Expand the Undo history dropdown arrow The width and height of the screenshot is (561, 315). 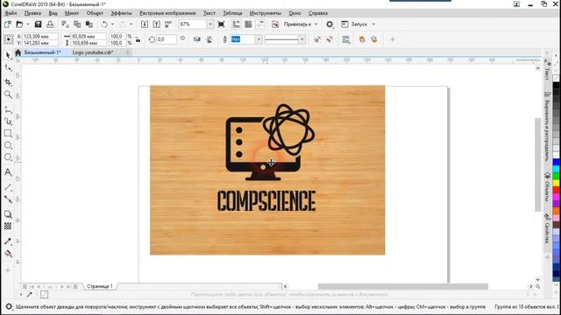tap(112, 24)
